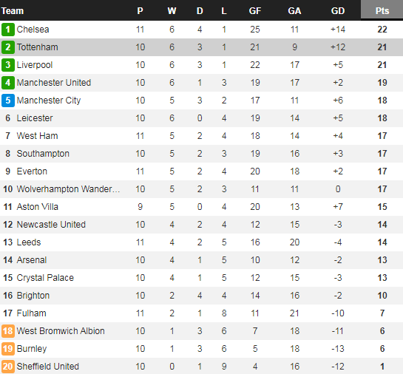Select Sheffield United team name
Image resolution: width=403 pixels, height=374 pixels.
(48, 367)
